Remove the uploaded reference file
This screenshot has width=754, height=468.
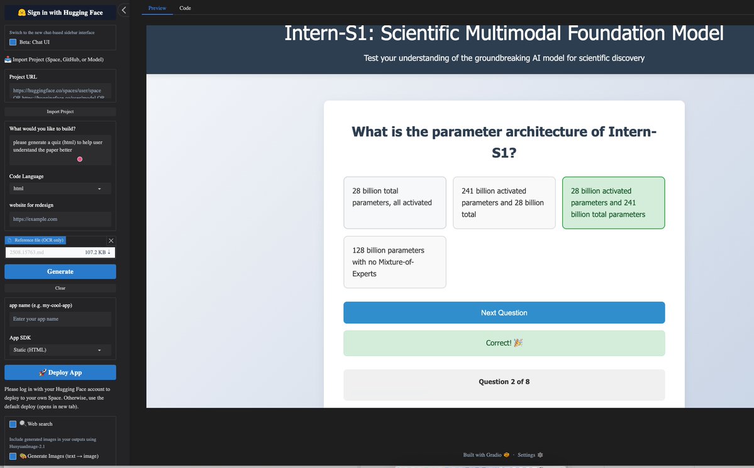pyautogui.click(x=111, y=241)
